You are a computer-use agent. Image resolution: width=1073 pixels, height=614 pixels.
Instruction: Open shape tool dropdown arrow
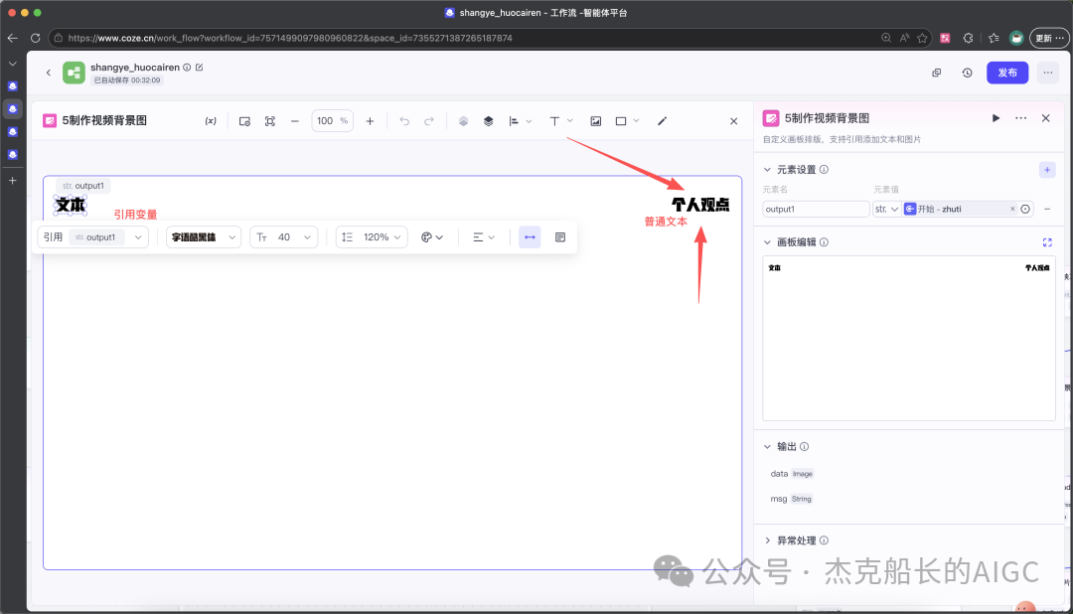tap(637, 121)
